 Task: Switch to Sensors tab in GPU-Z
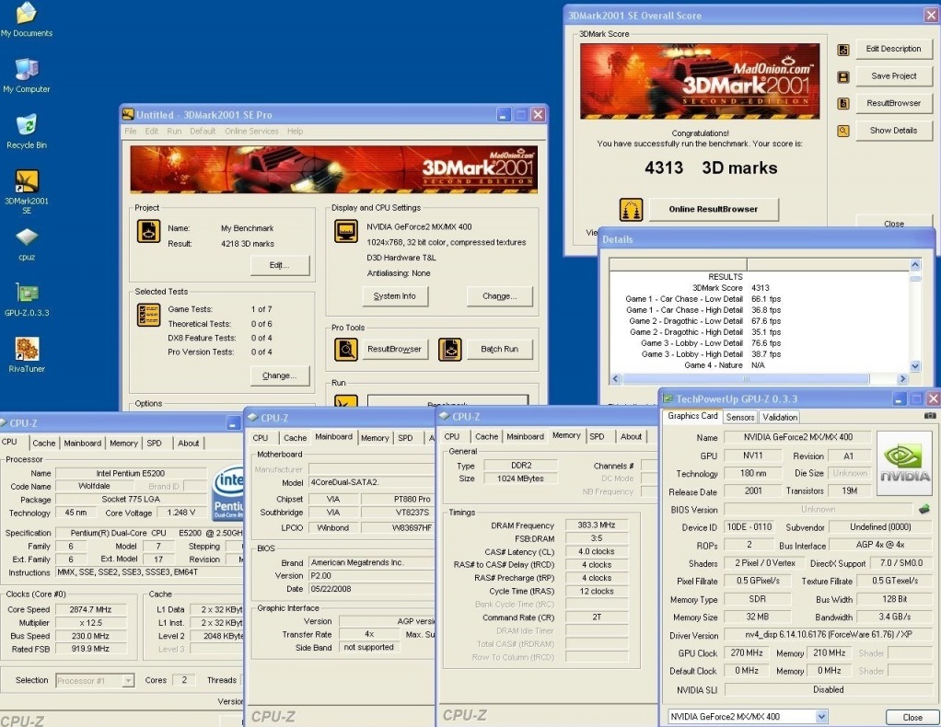click(740, 417)
